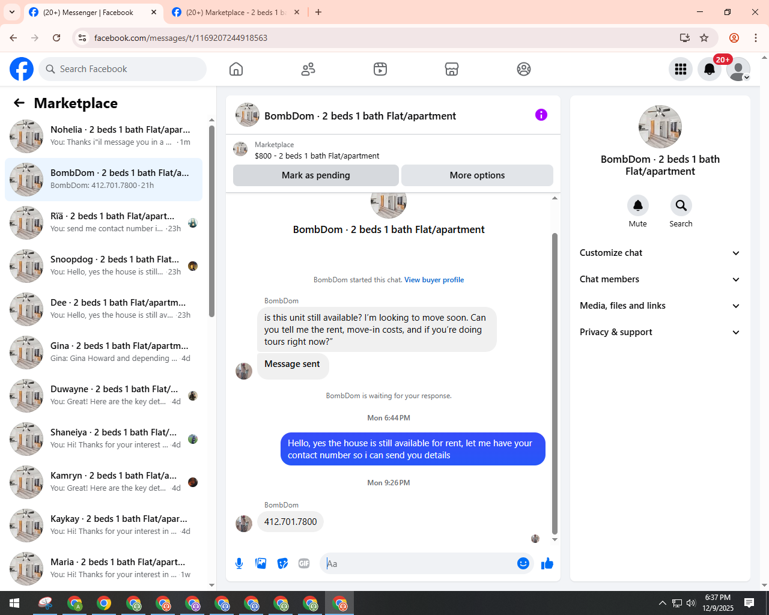Viewport: 769px width, 615px height.
Task: Open Windows notification center icon
Action: (x=749, y=603)
